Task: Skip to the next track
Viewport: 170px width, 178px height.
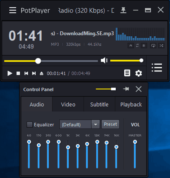Action: [34, 73]
